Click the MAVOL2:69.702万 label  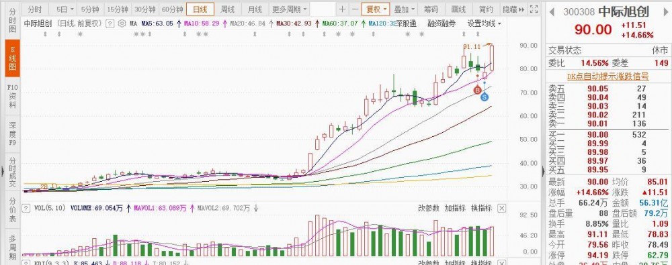coord(223,209)
